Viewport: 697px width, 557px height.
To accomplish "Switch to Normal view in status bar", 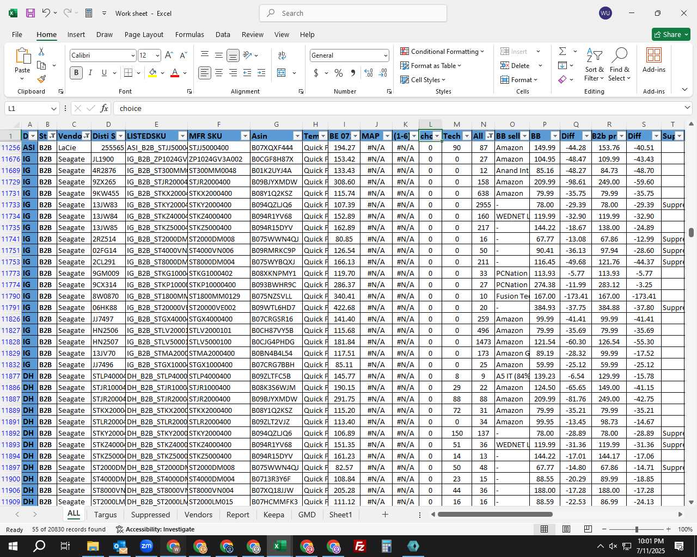I will (x=544, y=529).
